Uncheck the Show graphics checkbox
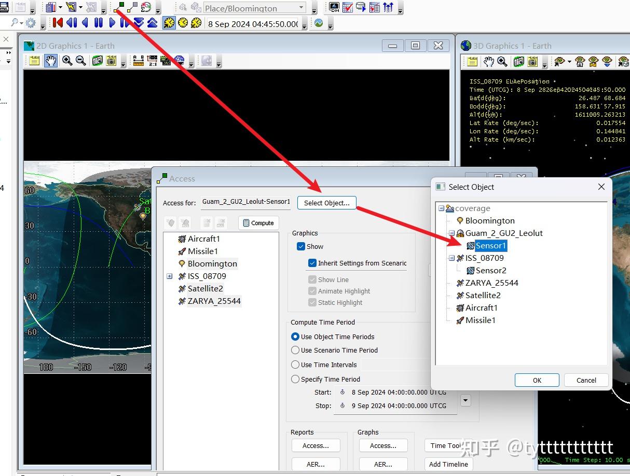The image size is (630, 476). pyautogui.click(x=301, y=246)
